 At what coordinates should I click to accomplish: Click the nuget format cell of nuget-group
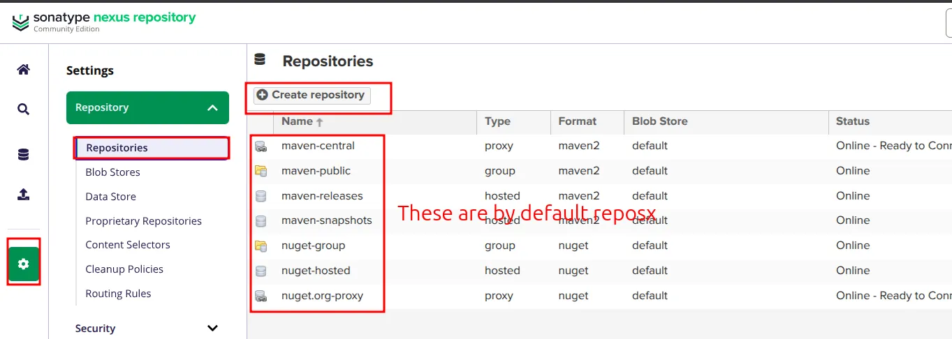[573, 246]
